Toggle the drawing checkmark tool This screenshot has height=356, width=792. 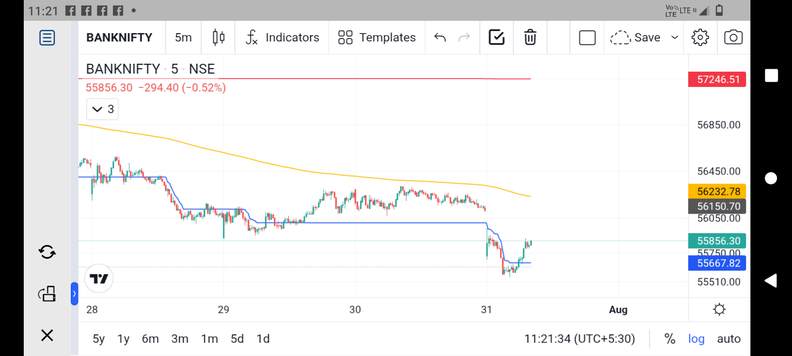[x=496, y=37]
